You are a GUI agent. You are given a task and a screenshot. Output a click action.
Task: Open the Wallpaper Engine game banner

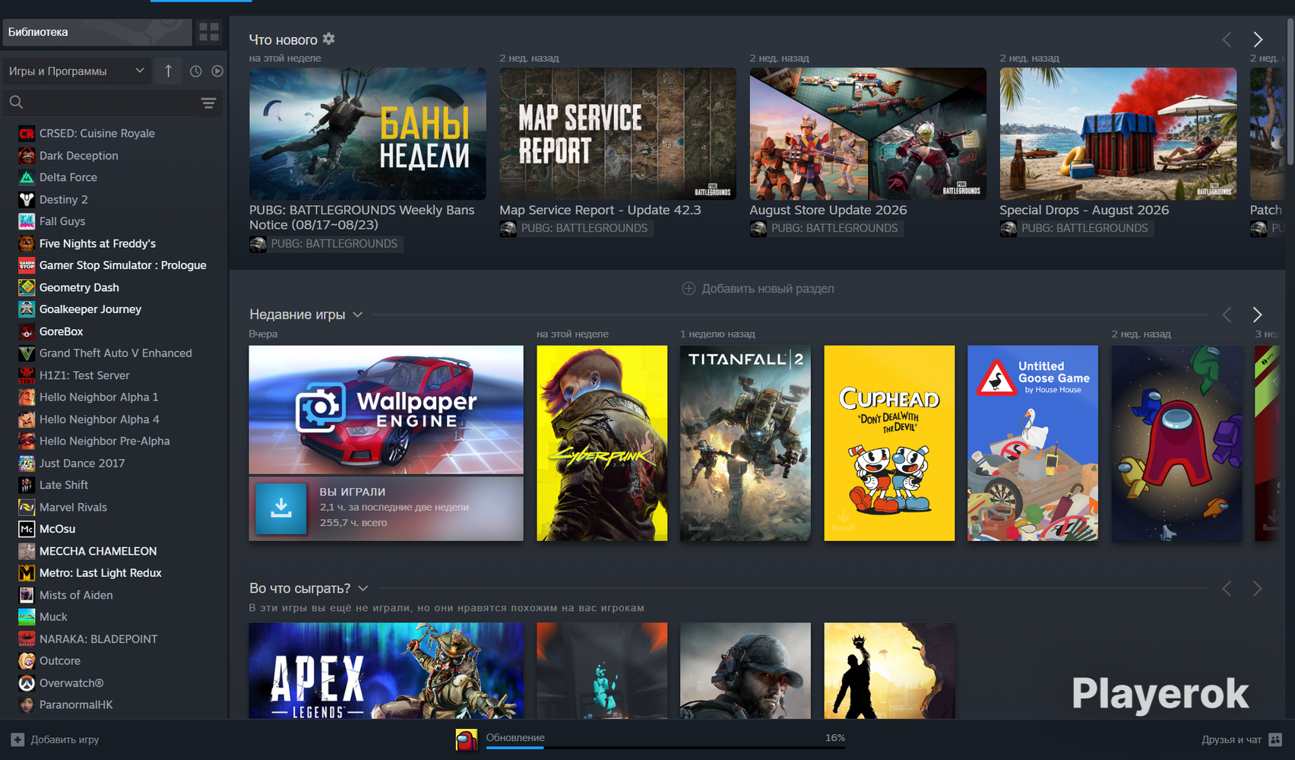(x=386, y=410)
